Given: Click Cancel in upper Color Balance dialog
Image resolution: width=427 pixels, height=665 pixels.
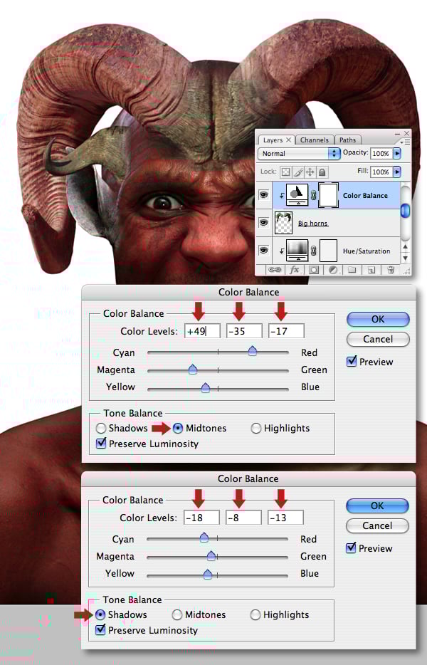Looking at the screenshot, I should click(x=378, y=339).
